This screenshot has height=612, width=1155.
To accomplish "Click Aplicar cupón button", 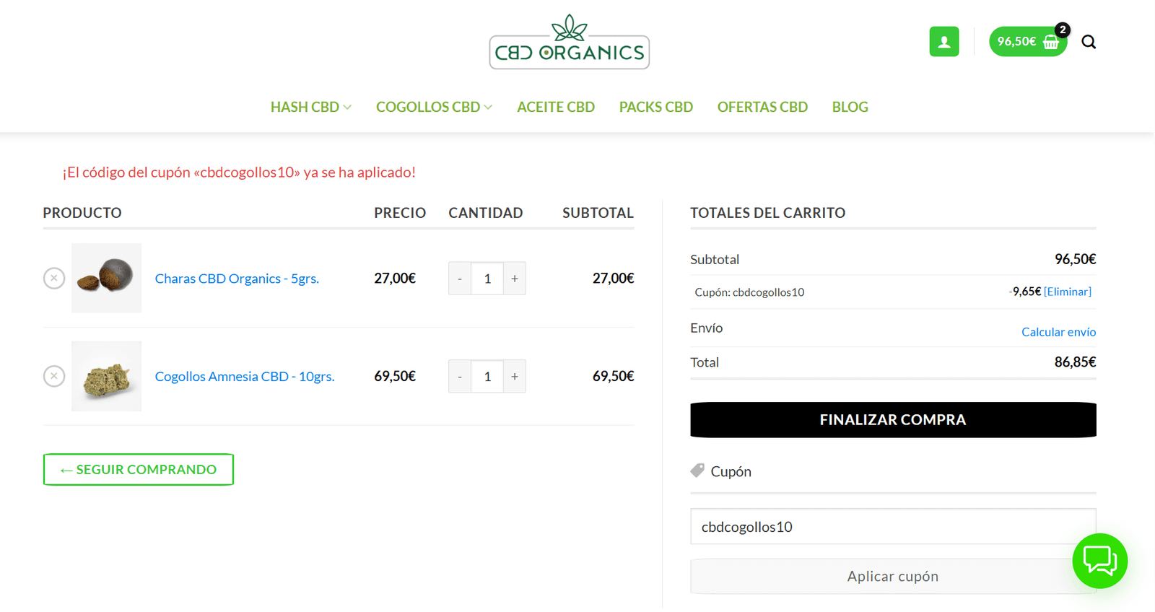I will (x=893, y=577).
